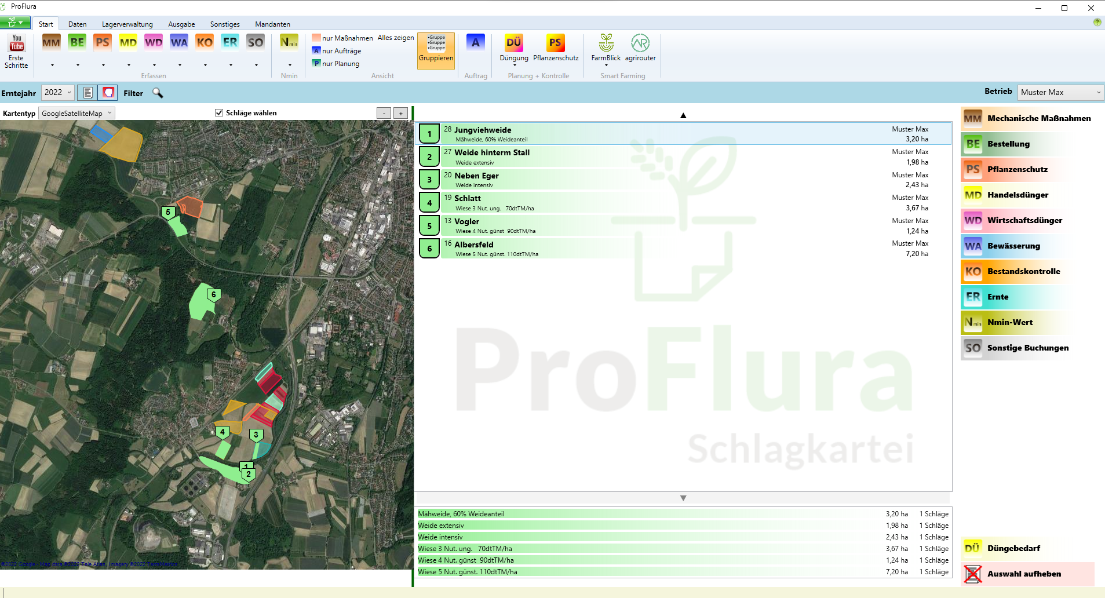Open the Betrieb Muster Max dropdown
Viewport: 1105px width, 598px height.
pyautogui.click(x=1060, y=93)
